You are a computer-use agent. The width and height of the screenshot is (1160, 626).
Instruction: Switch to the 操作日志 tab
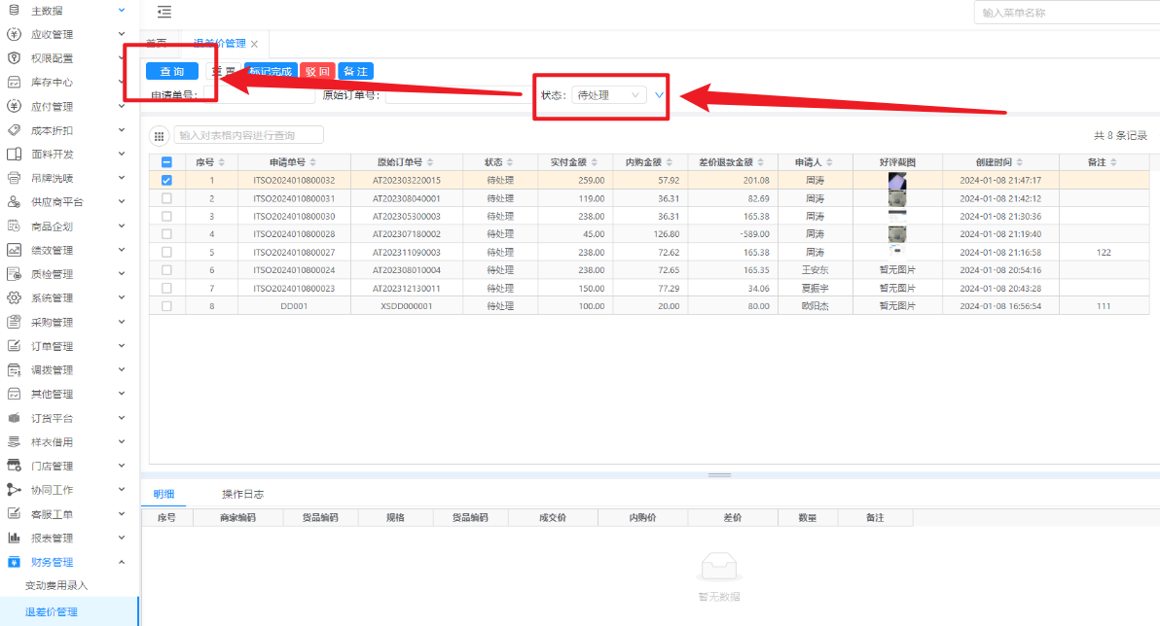[x=242, y=494]
